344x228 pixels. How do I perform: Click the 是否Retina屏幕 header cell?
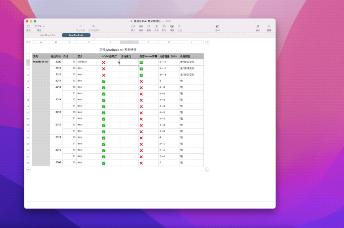(149, 56)
